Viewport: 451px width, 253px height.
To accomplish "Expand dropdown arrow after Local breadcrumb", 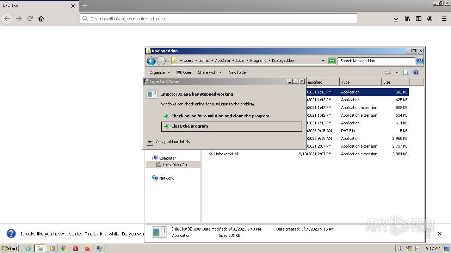I will tap(247, 60).
